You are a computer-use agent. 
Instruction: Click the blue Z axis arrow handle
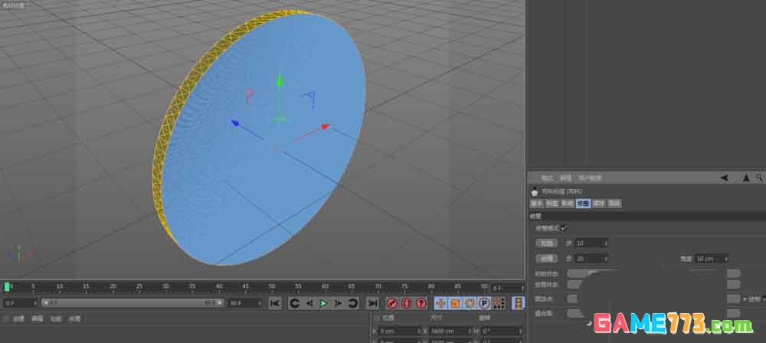(235, 122)
